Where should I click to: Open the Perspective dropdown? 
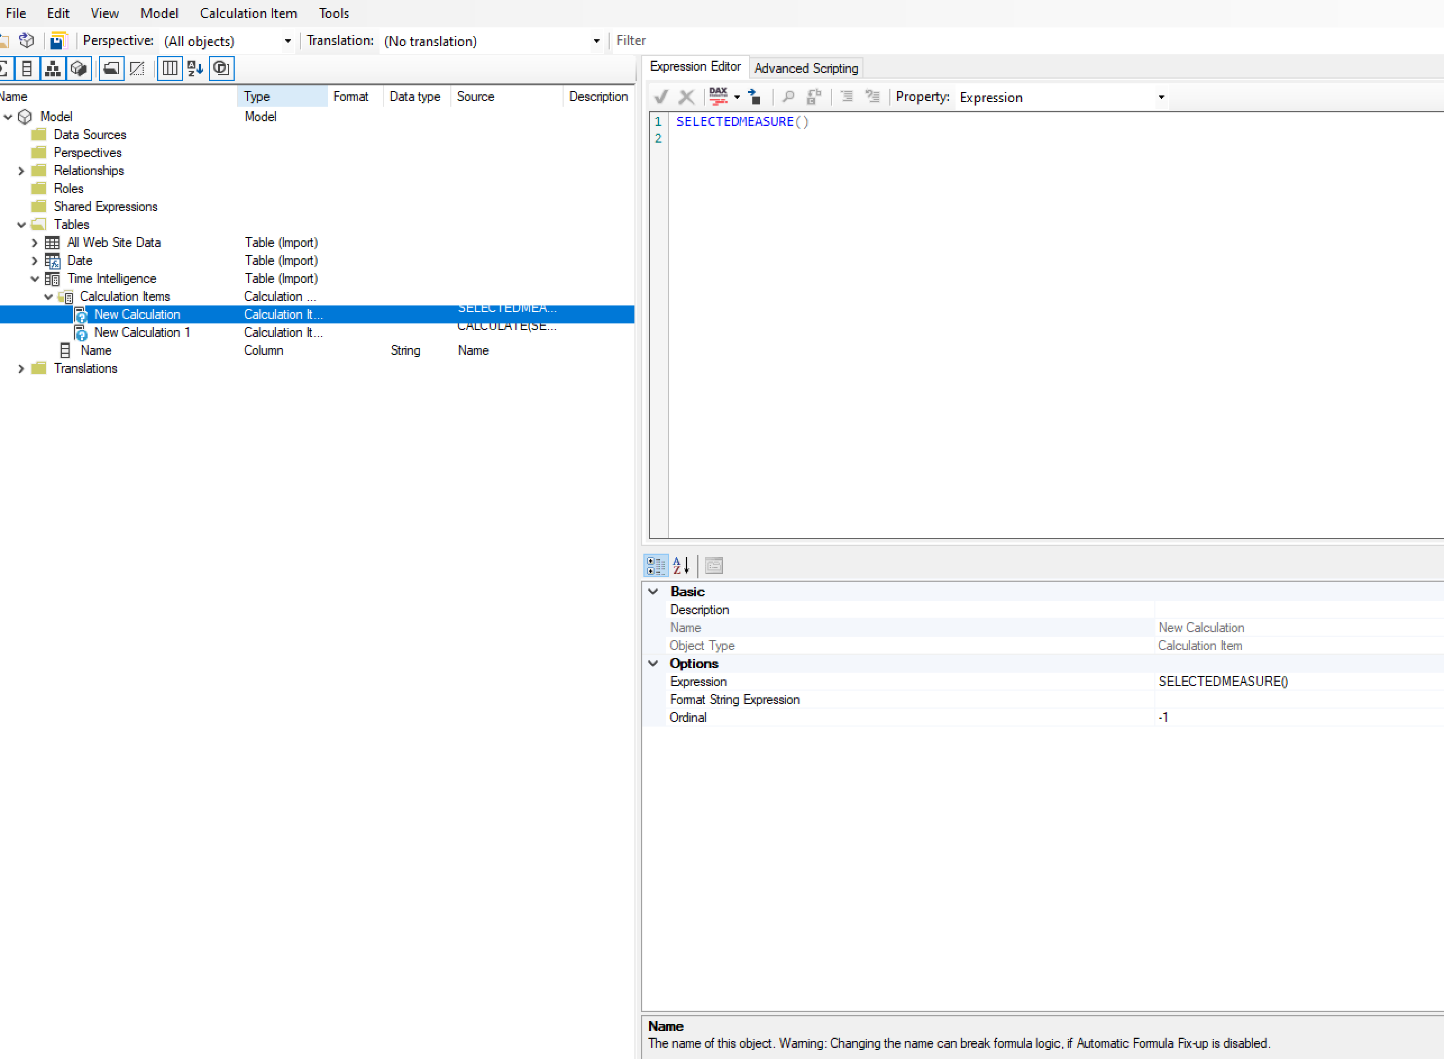point(288,41)
